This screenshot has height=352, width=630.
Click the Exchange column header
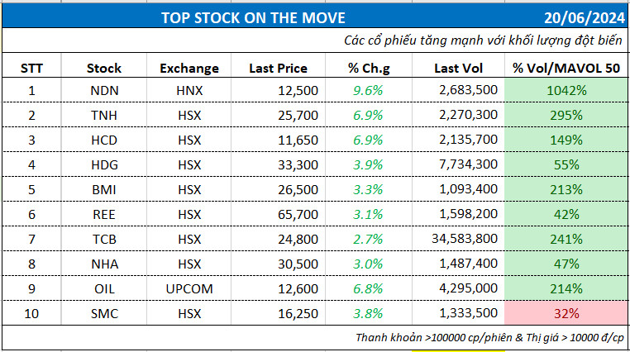point(189,68)
